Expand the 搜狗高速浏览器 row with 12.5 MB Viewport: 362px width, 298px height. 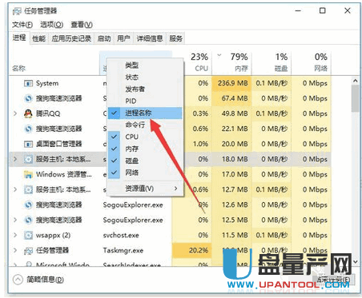click(x=15, y=220)
